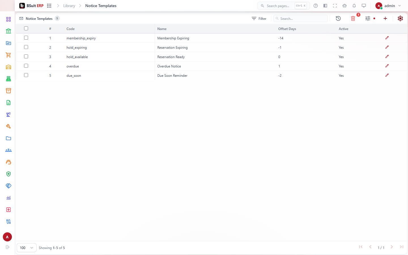Viewport: 408px width, 255px height.
Task: Click the sign-out icon in sidebar
Action: (x=8, y=247)
